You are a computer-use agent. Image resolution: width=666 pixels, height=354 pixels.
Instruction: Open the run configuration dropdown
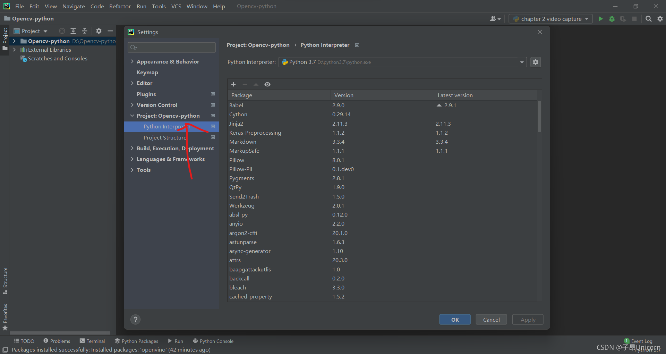(x=550, y=19)
